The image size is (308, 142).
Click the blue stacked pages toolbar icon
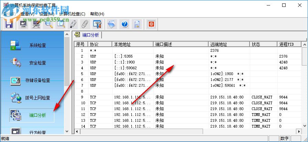(x=112, y=24)
